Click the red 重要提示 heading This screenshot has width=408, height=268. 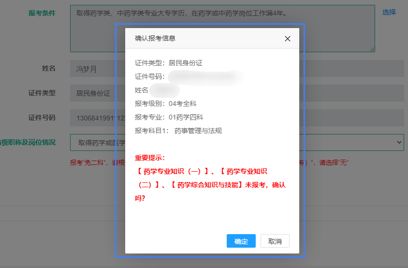[x=150, y=158]
